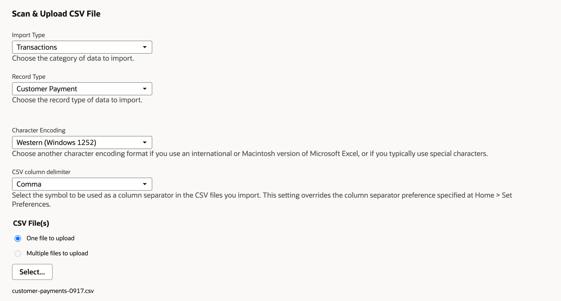Click the help text 'Choose the record type of data to import.'

(77, 100)
